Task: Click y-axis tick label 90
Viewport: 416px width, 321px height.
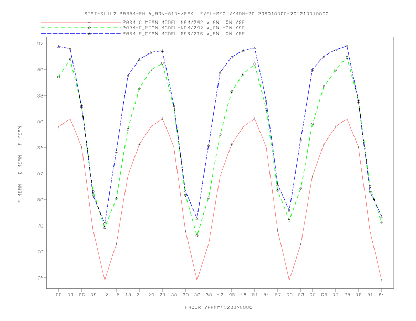Action: 40,70
